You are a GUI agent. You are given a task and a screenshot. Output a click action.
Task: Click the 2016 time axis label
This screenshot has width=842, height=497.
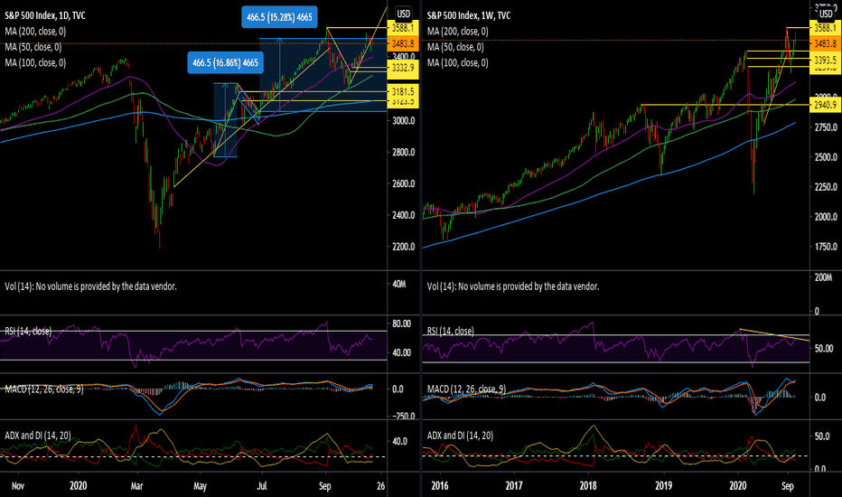point(439,486)
